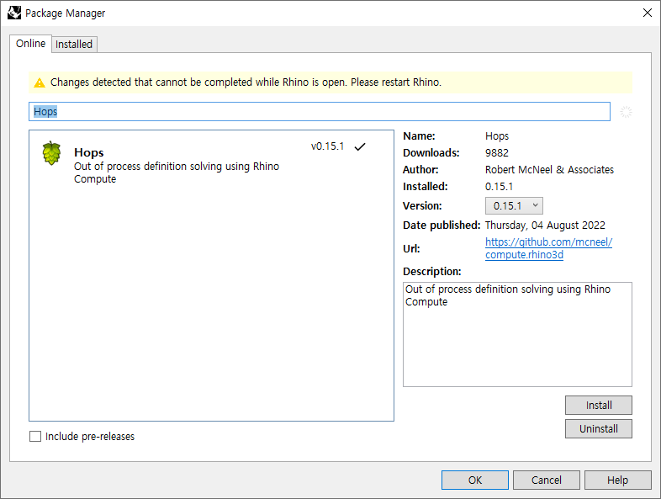Click the Cancel button
The image size is (661, 499).
coord(547,480)
